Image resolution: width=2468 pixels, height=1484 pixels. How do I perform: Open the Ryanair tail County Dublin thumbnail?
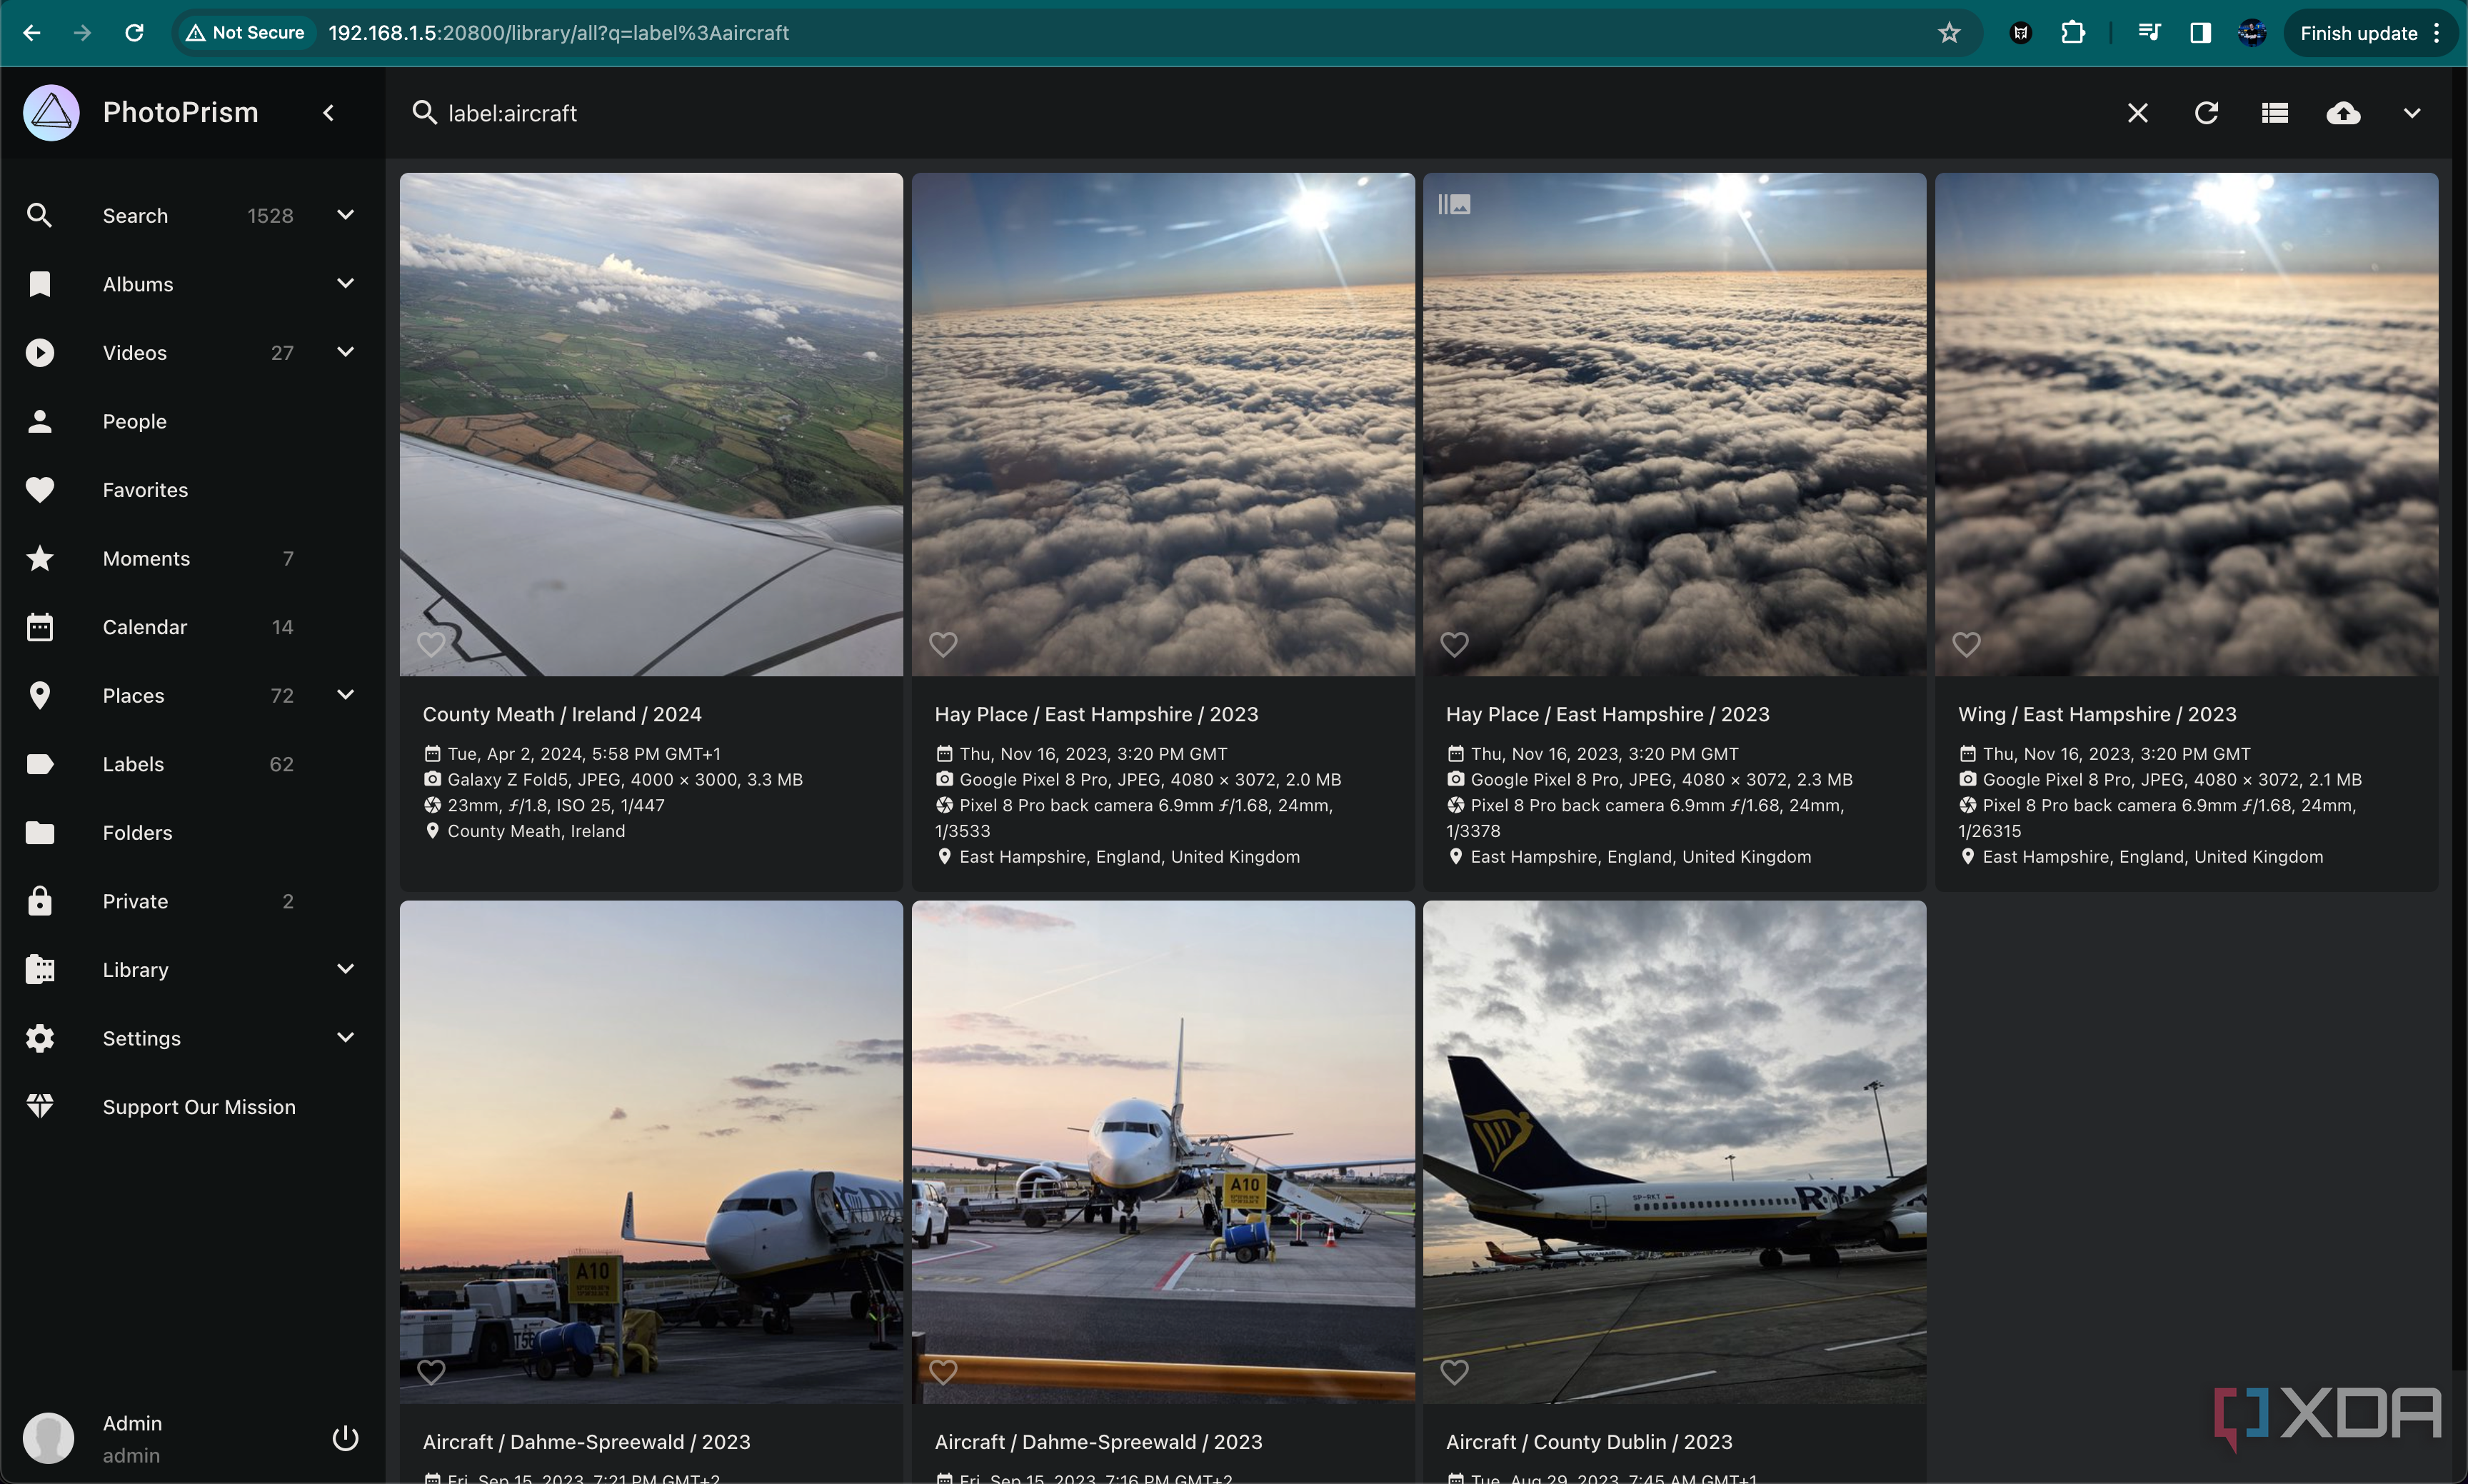[x=1674, y=1152]
